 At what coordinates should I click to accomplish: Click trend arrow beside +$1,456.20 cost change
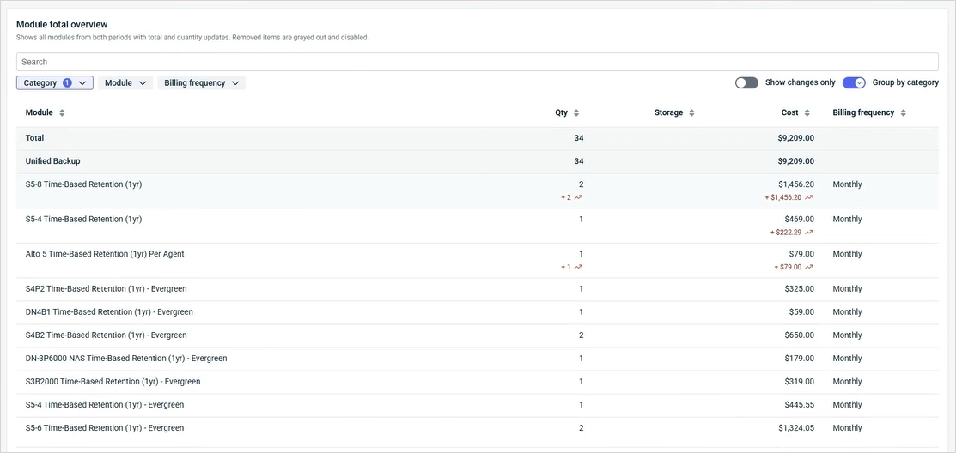(809, 197)
